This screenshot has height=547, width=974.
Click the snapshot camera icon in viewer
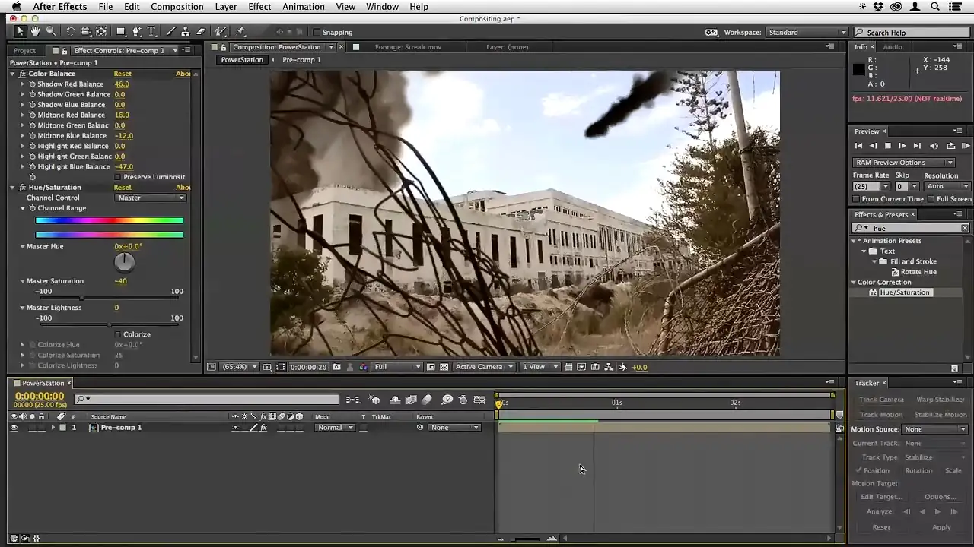coord(336,367)
